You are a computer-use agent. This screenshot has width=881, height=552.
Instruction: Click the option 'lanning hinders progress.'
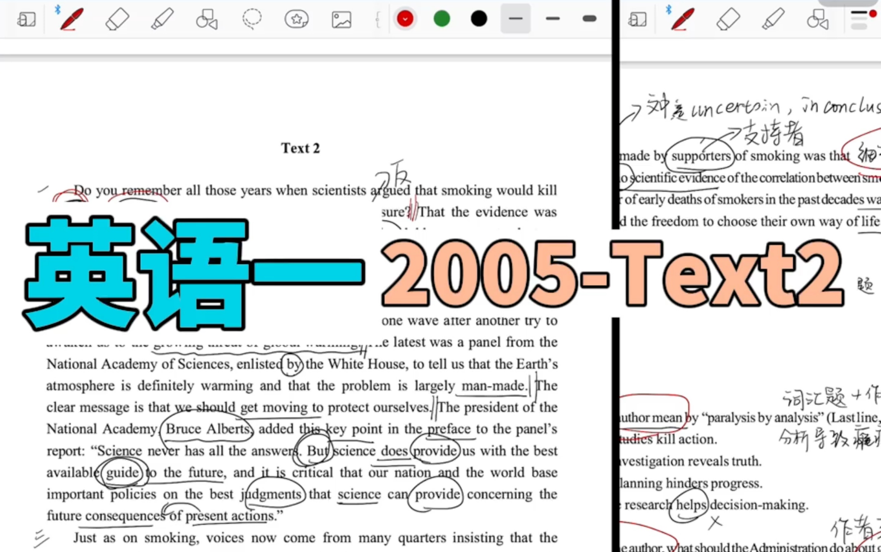click(x=691, y=484)
